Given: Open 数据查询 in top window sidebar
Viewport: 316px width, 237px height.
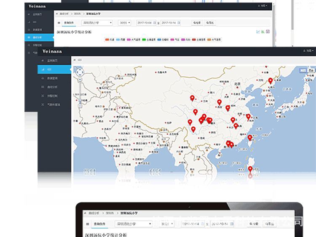Looking at the screenshot, I should 39,29.
